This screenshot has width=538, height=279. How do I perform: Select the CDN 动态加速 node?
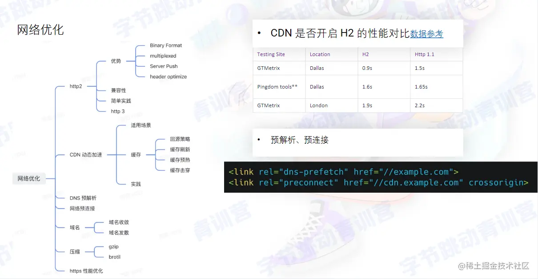86,155
